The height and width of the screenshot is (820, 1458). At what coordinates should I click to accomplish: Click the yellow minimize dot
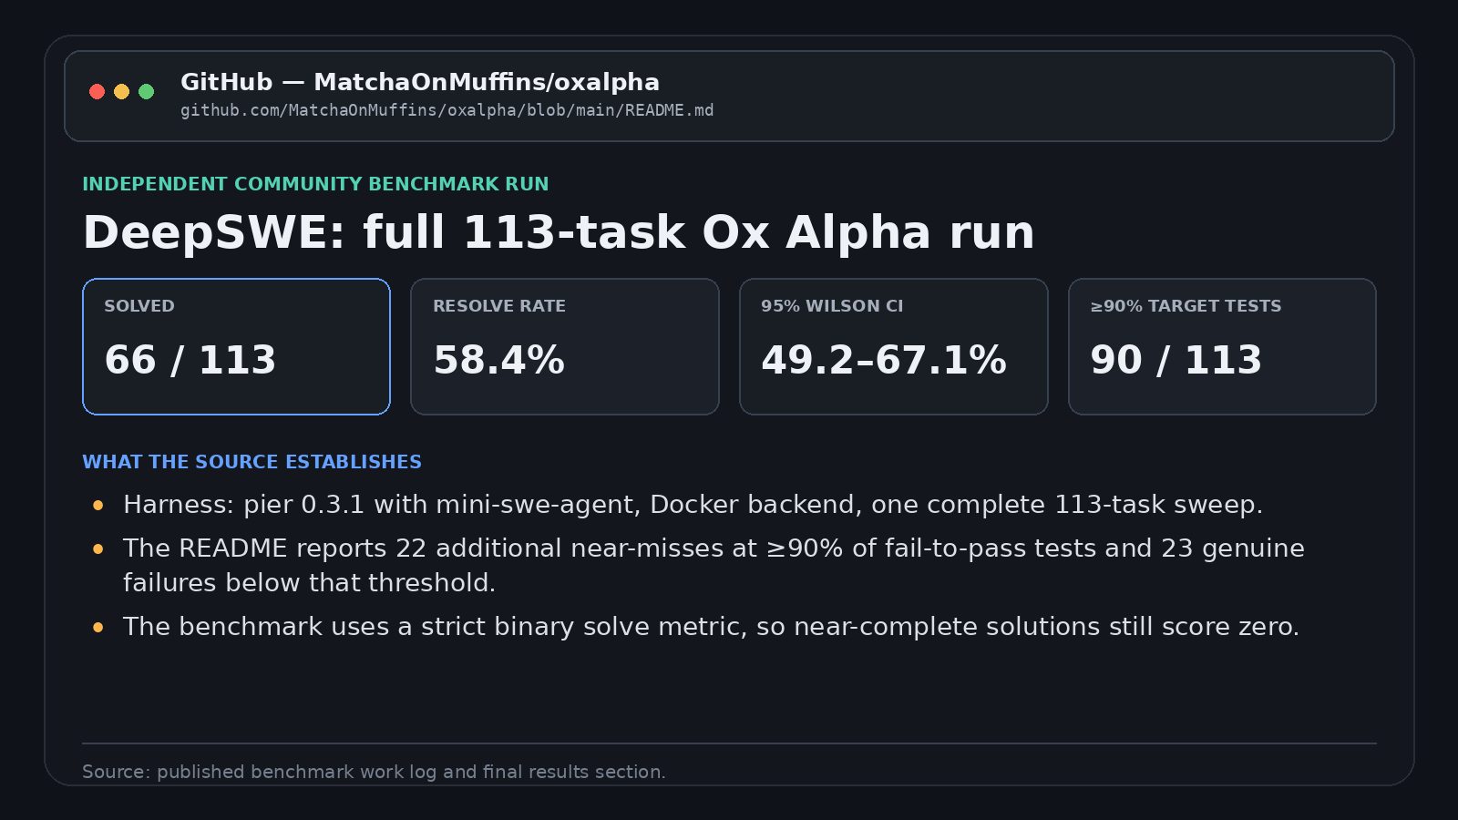[121, 91]
